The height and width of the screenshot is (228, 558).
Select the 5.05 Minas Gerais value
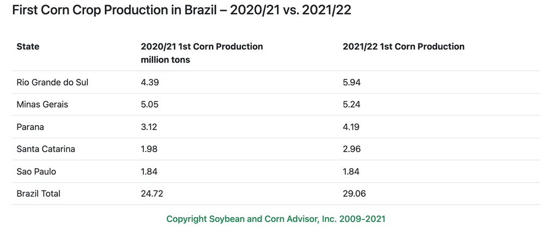pos(150,104)
